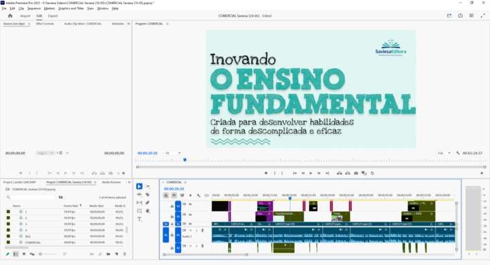Click New Item icon in Project panel
This screenshot has width=490, height=265.
[116, 254]
